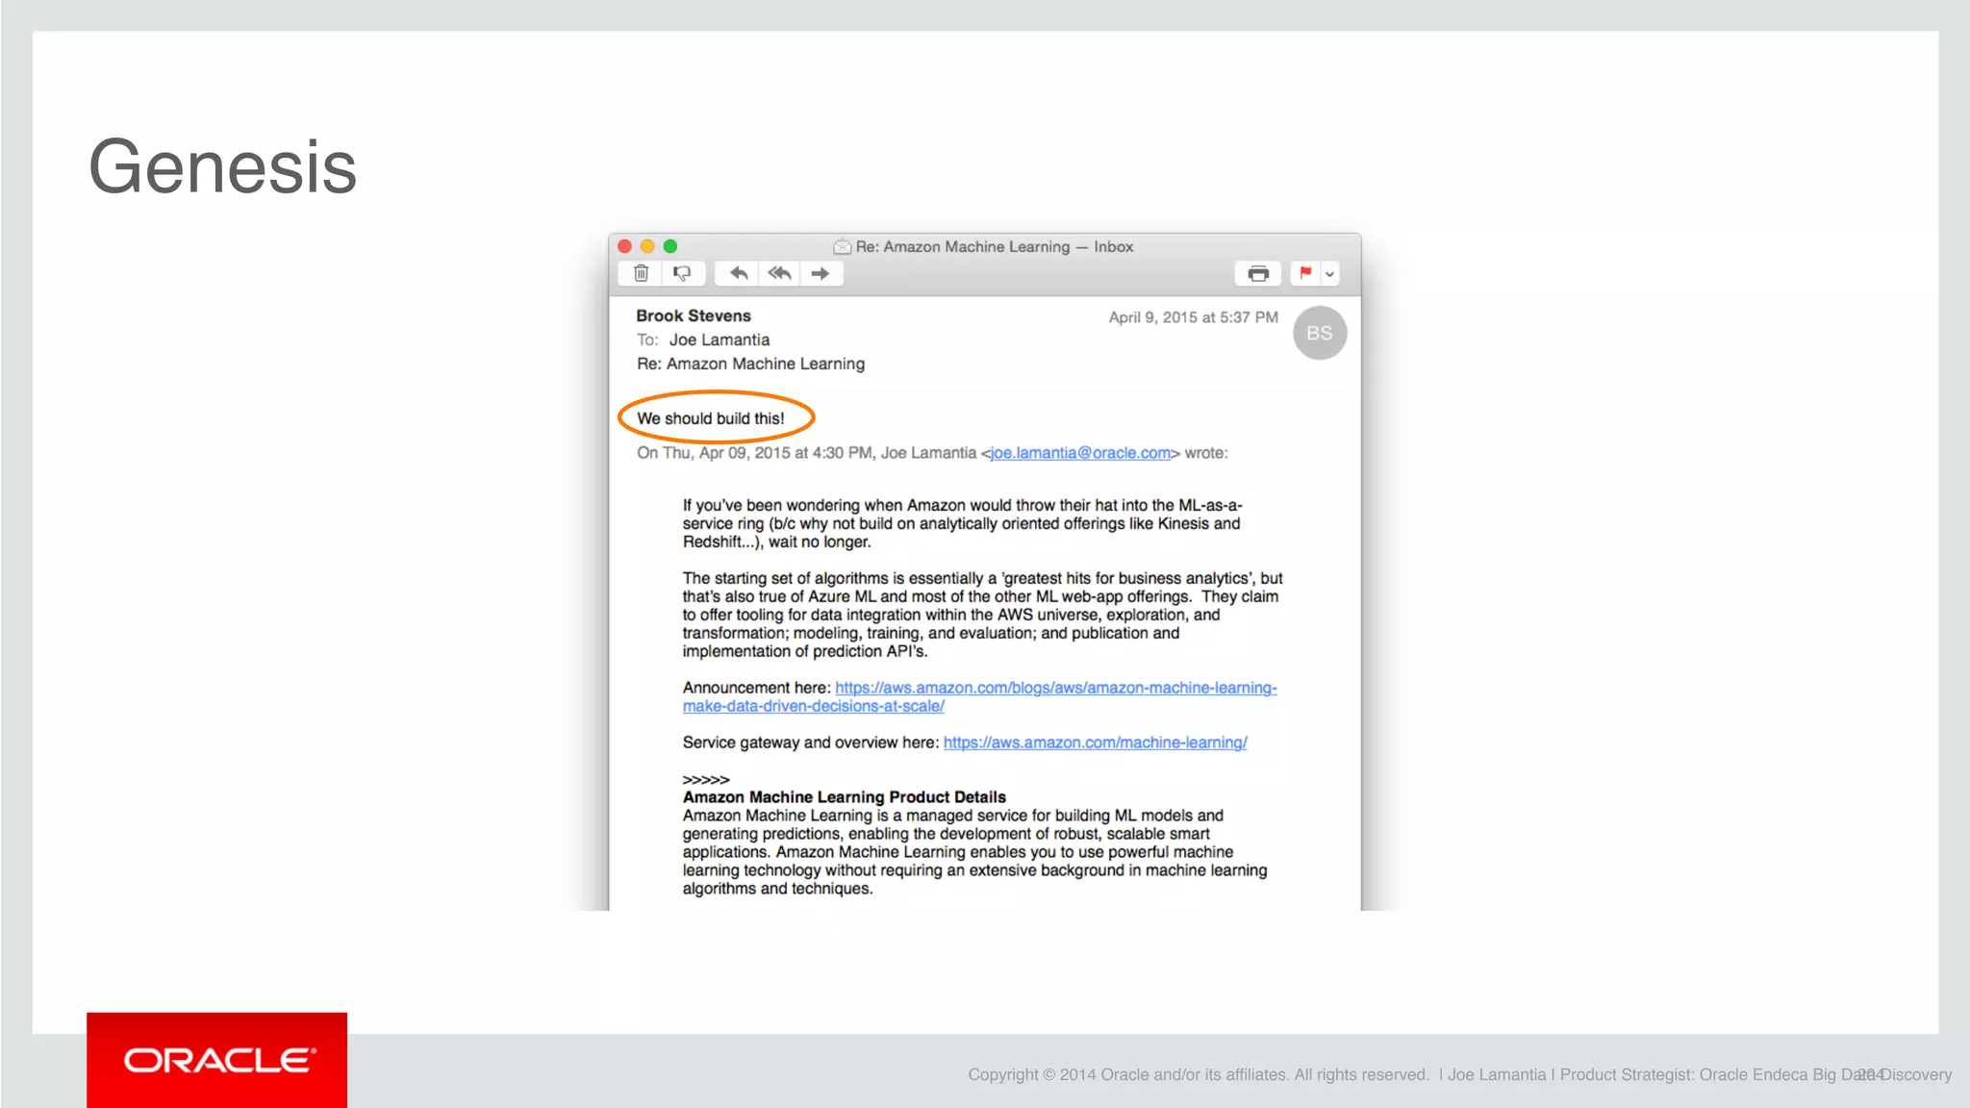Click the Oracle logo

217,1060
